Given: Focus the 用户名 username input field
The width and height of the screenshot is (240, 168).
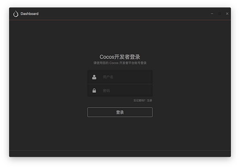Looking at the screenshot, I should click(x=120, y=77).
